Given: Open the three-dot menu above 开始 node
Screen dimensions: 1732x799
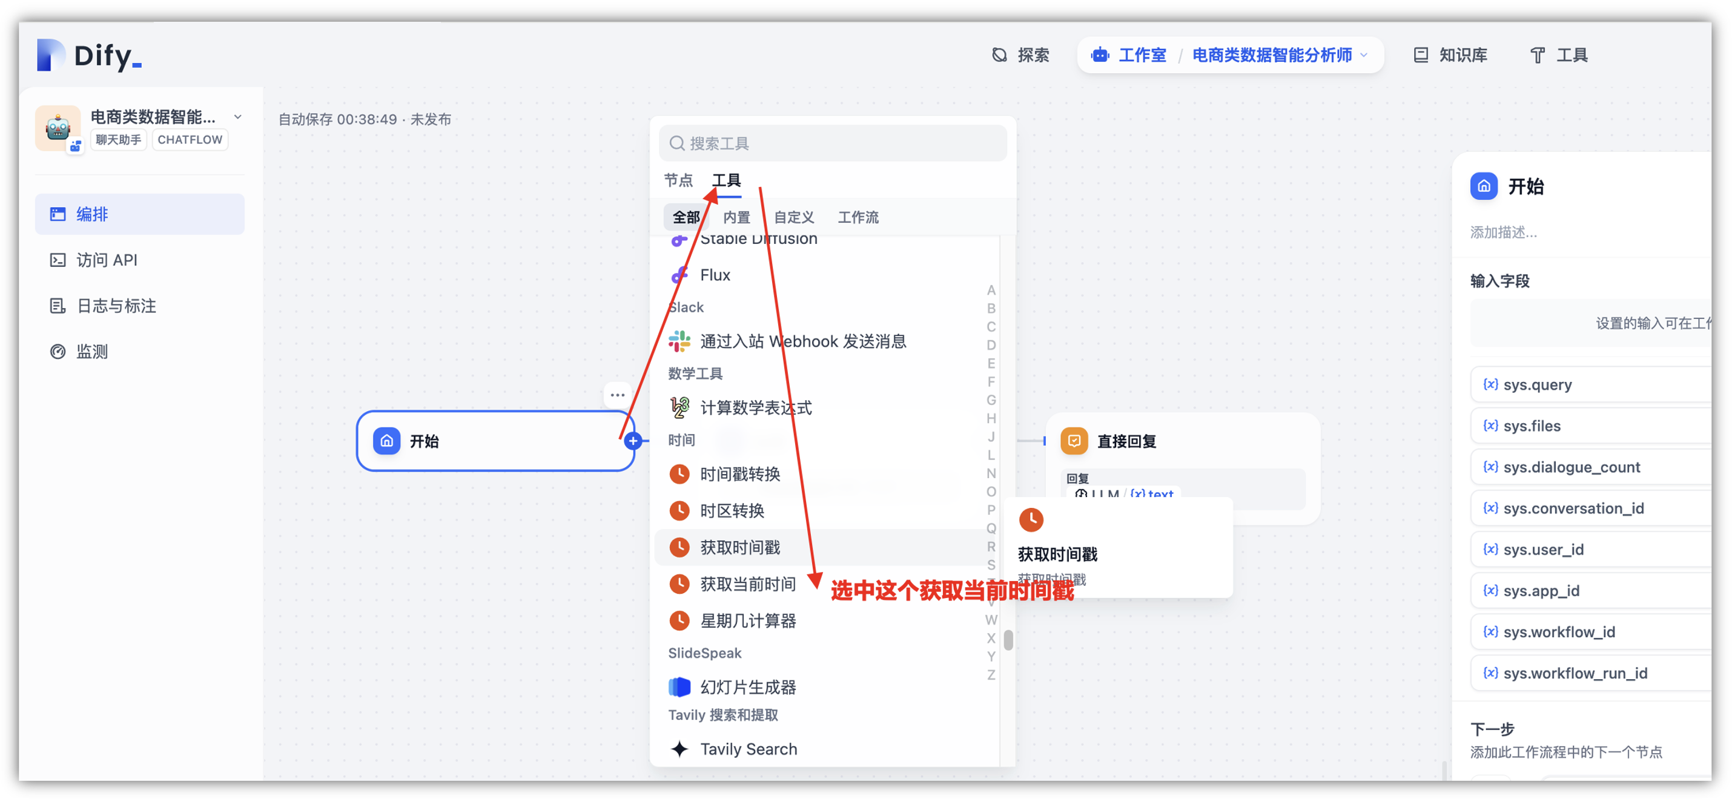Looking at the screenshot, I should [617, 395].
